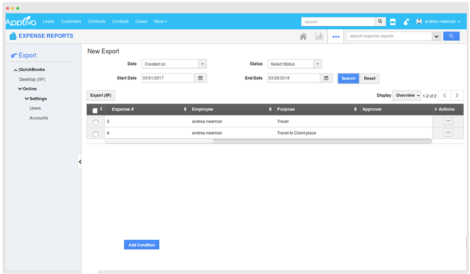The height and width of the screenshot is (274, 470).
Task: Click the Add Condition button
Action: (141, 245)
